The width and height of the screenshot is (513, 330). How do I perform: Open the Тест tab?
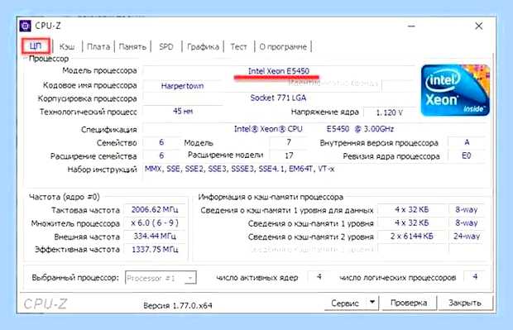238,47
